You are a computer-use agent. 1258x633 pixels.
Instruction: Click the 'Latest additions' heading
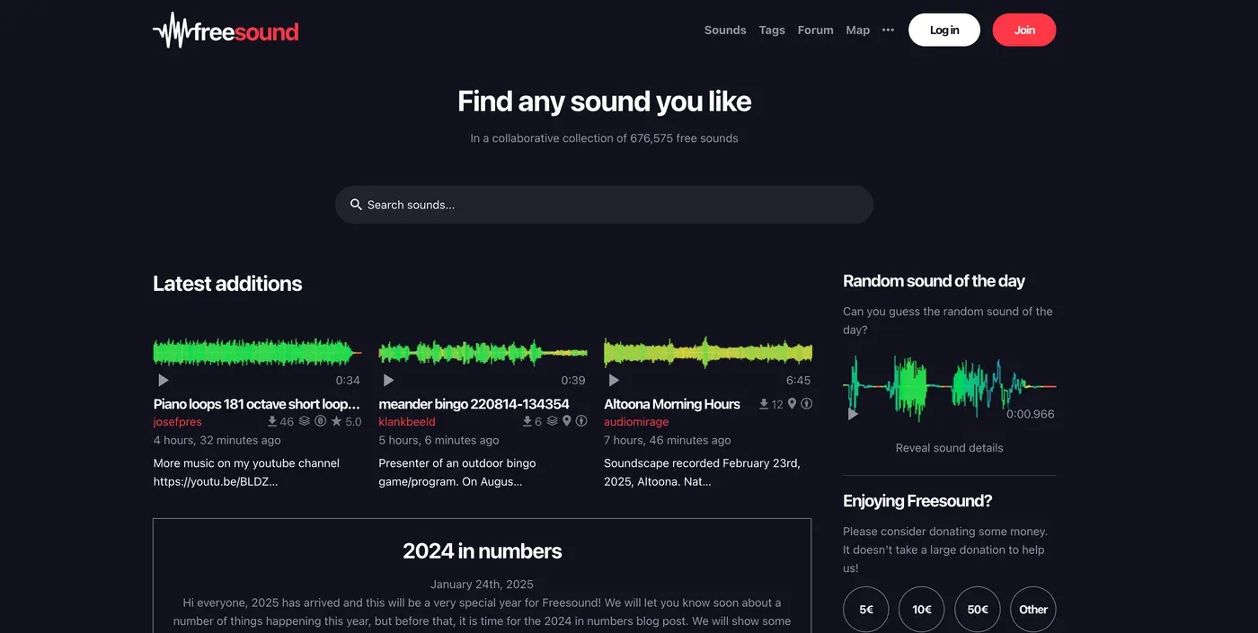point(227,284)
